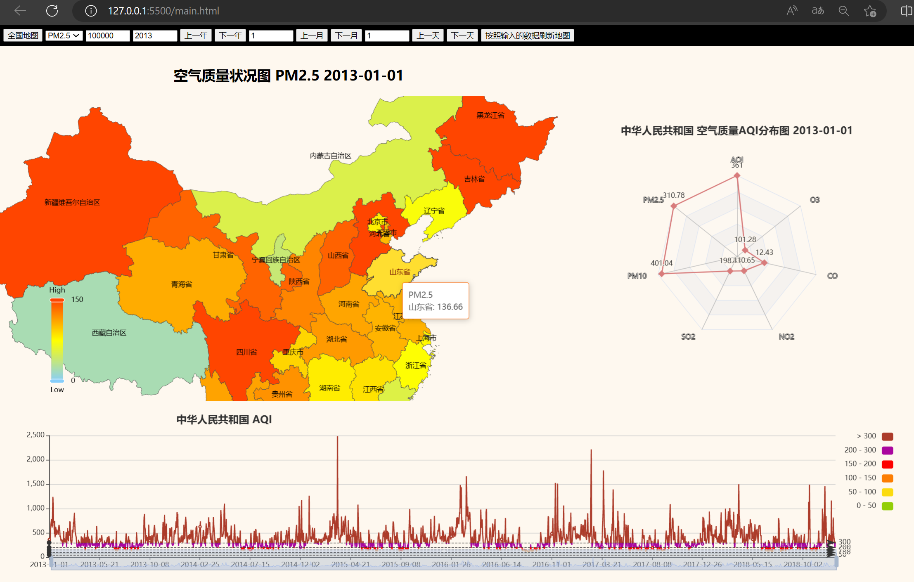Click the browser back arrow
This screenshot has width=914, height=582.
[x=20, y=11]
